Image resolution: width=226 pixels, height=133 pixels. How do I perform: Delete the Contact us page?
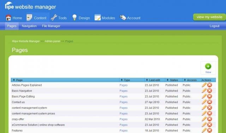[x=209, y=102]
